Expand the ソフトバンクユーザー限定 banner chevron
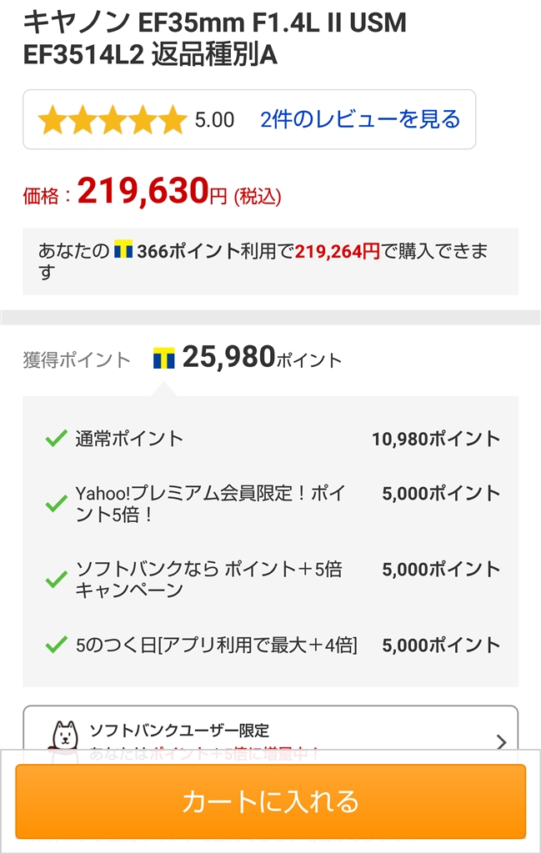Screen dimensions: 541x854 [x=501, y=741]
